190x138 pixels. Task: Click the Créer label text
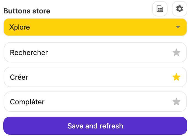point(19,77)
